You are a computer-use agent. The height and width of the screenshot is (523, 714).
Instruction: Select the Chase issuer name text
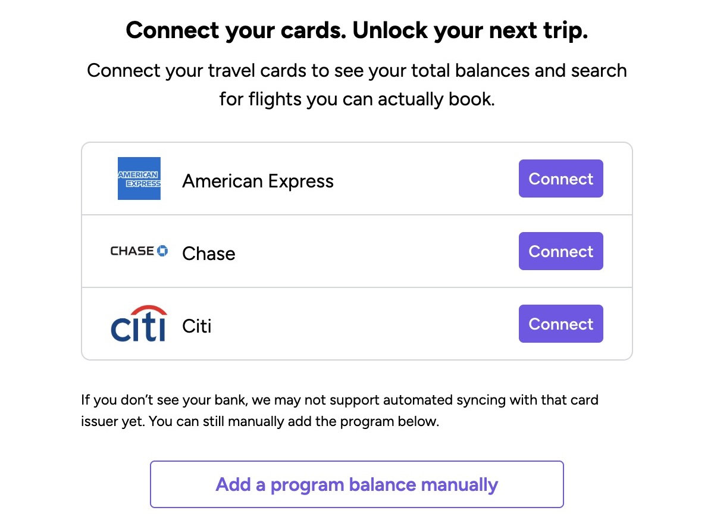point(208,254)
